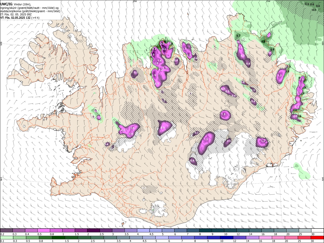
Task: Click the '0.1' label under lower legend
Action: (2, 241)
